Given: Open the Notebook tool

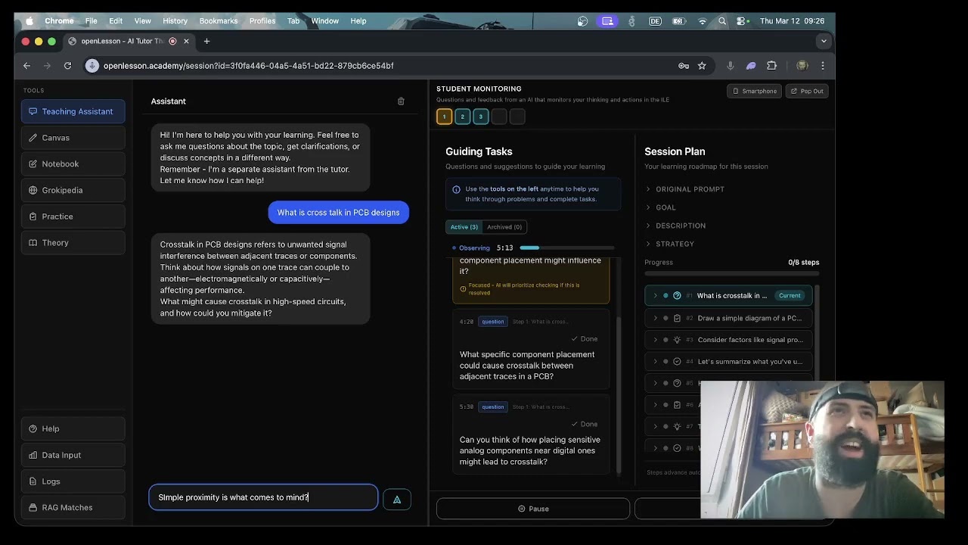Looking at the screenshot, I should tap(73, 163).
